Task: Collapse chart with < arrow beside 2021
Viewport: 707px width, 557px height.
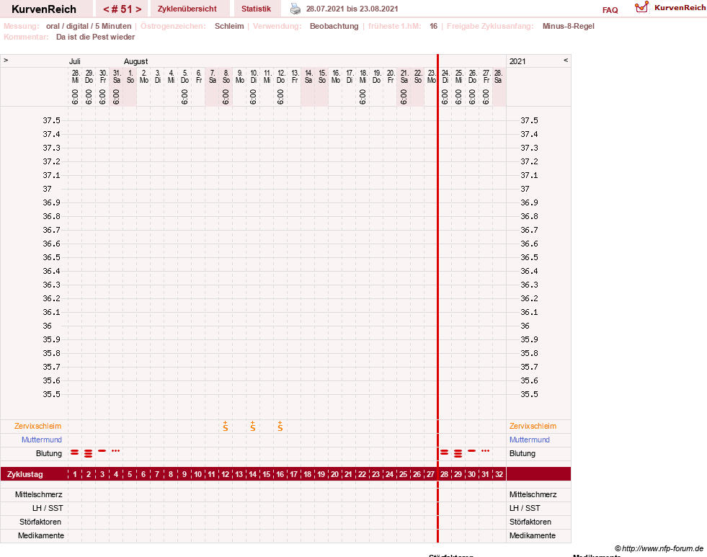Action: tap(566, 60)
